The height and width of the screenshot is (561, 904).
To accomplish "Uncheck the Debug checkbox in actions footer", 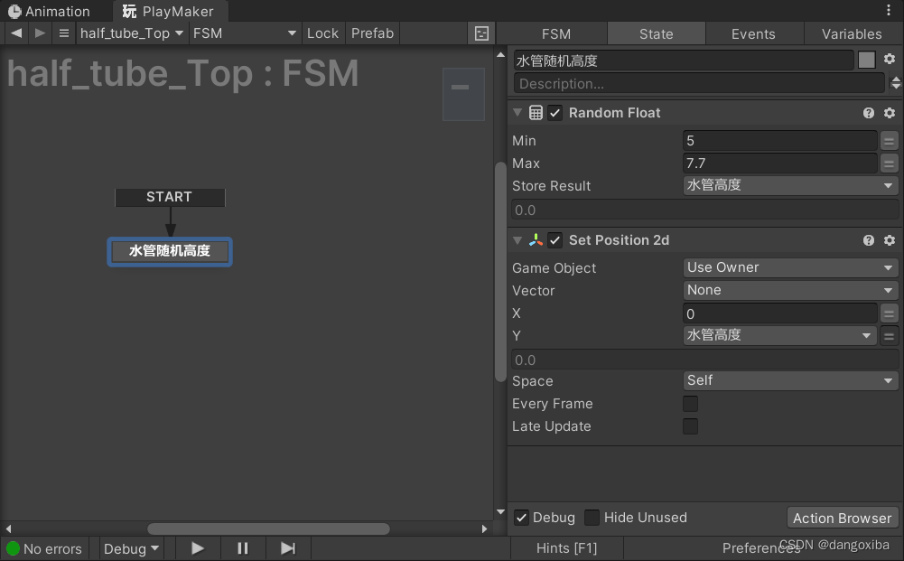I will pos(521,518).
